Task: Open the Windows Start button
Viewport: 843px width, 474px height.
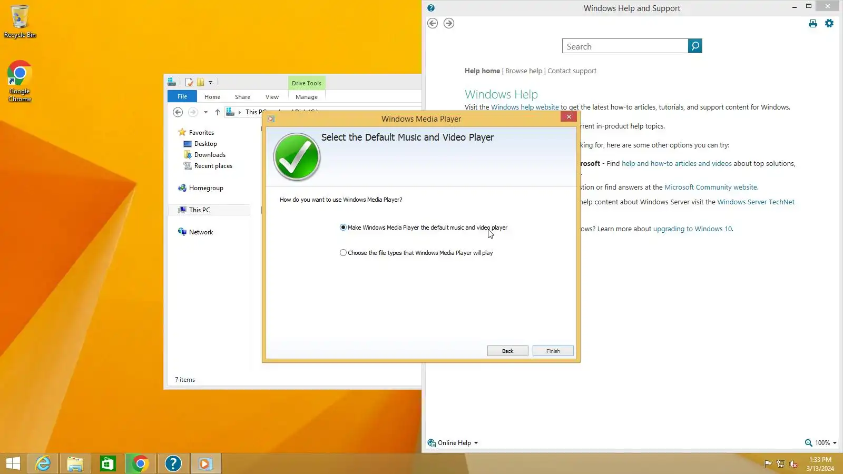Action: [13, 463]
